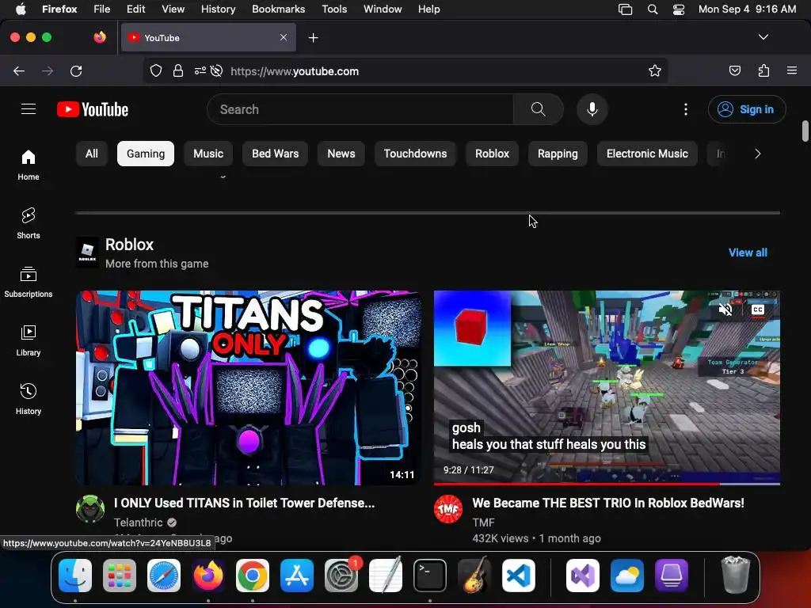Screen dimensions: 811x608
Task: Open Subscriptions in sidebar
Action: (x=29, y=282)
